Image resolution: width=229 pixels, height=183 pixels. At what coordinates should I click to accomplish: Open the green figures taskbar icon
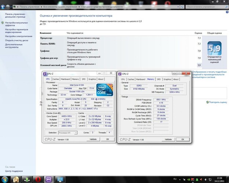click(x=27, y=179)
